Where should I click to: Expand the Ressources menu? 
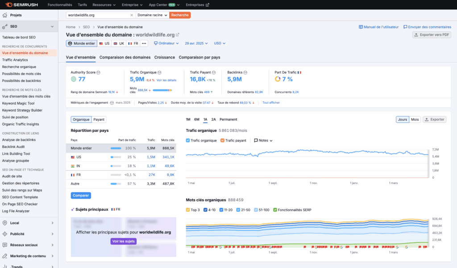click(104, 5)
